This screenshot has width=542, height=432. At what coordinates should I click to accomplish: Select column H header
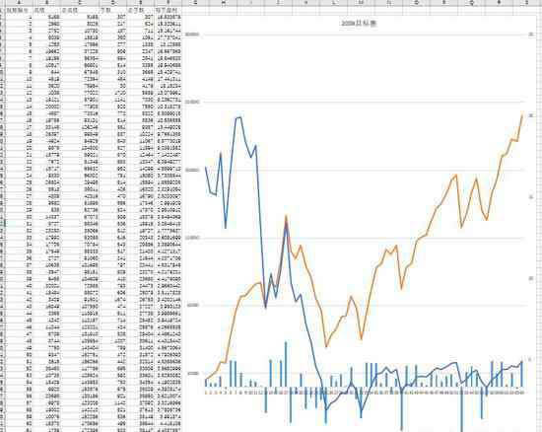pyautogui.click(x=223, y=3)
